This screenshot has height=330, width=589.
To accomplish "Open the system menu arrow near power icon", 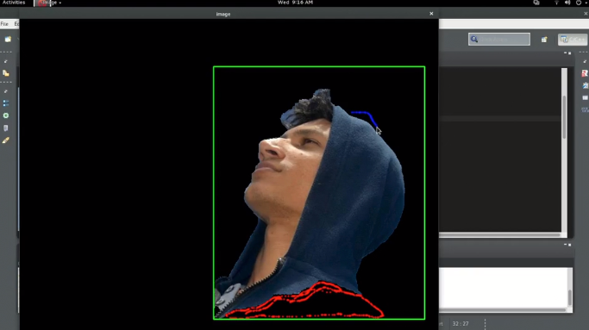I will (x=586, y=3).
